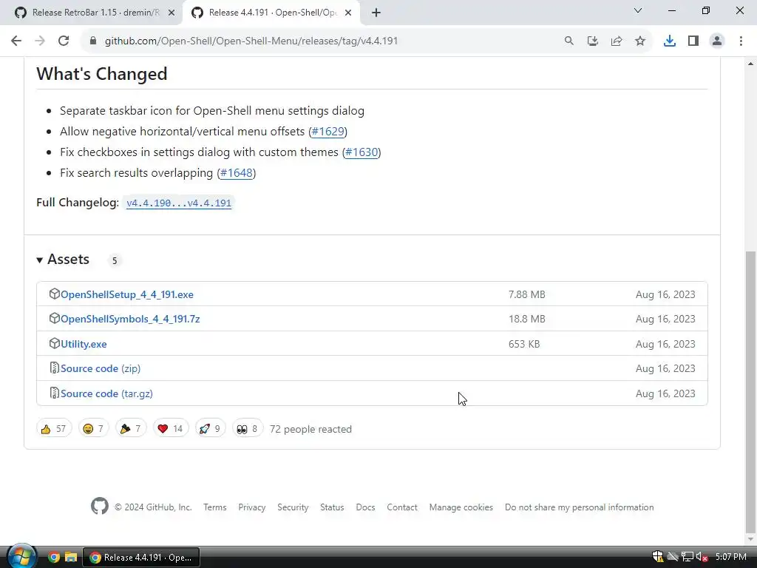Click the package icon beside Utility.exe
757x568 pixels.
pyautogui.click(x=55, y=343)
